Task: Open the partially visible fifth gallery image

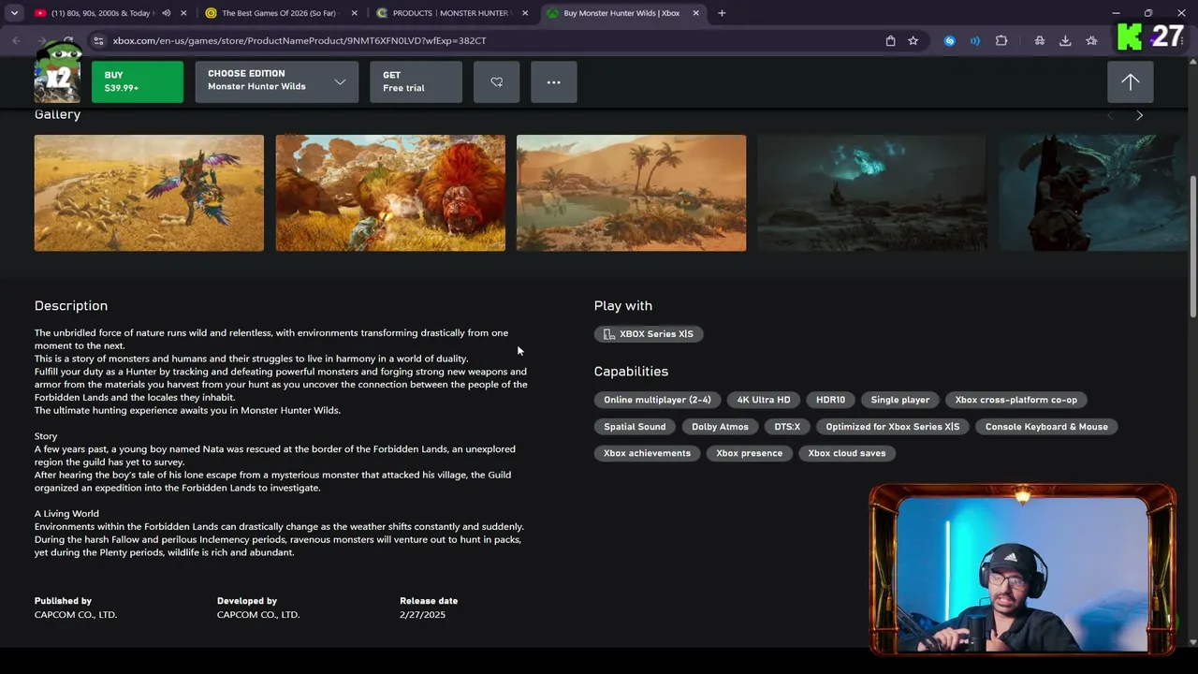Action: [x=1093, y=193]
